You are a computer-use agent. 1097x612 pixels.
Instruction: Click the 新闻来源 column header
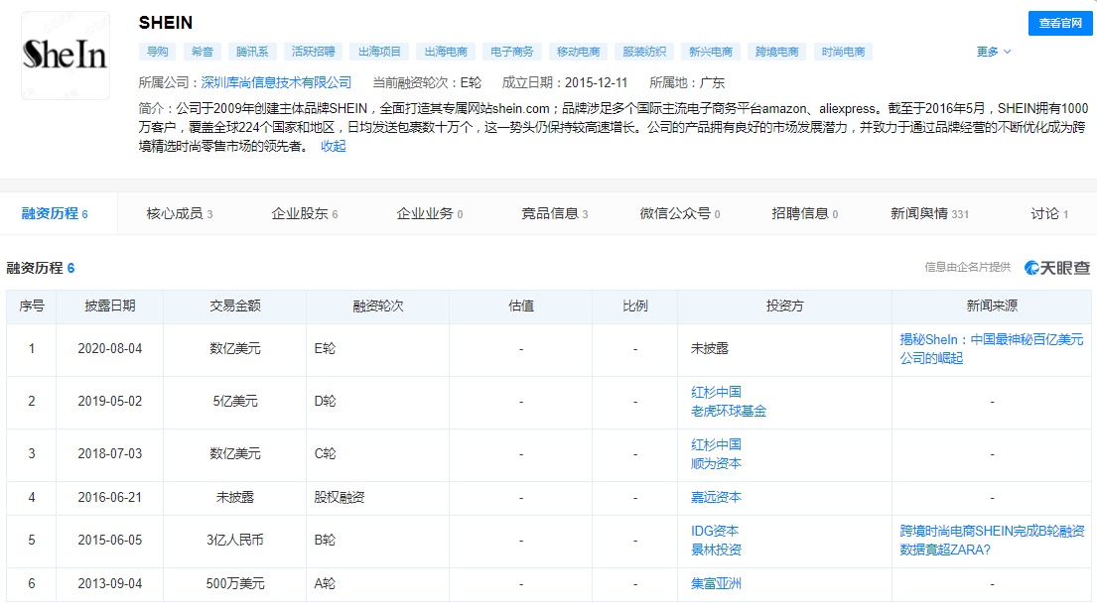coord(992,306)
